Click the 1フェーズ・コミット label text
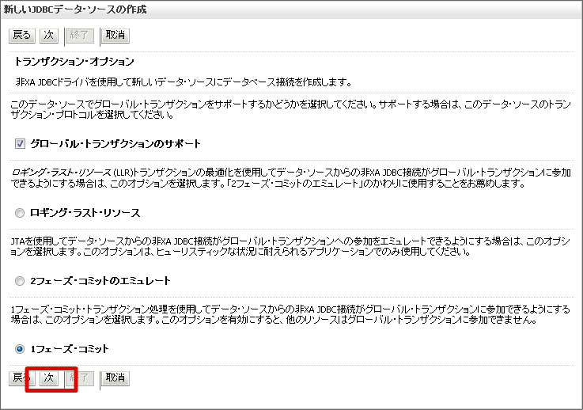 click(70, 349)
